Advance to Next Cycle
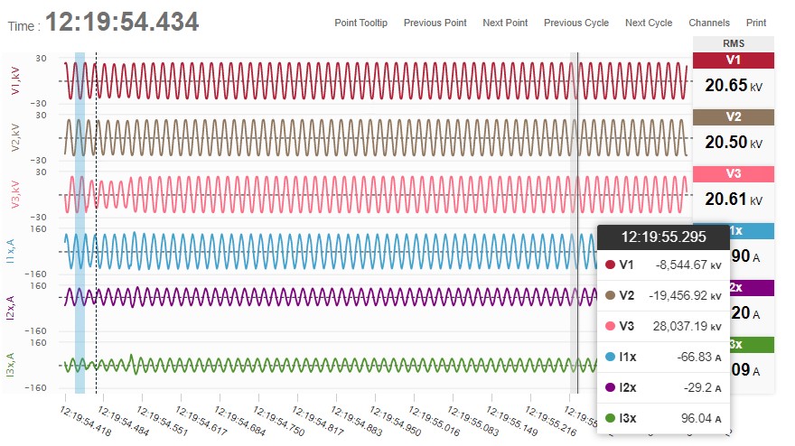The image size is (795, 446). tap(648, 23)
